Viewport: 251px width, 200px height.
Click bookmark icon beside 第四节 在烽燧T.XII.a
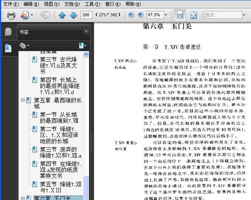35,164
